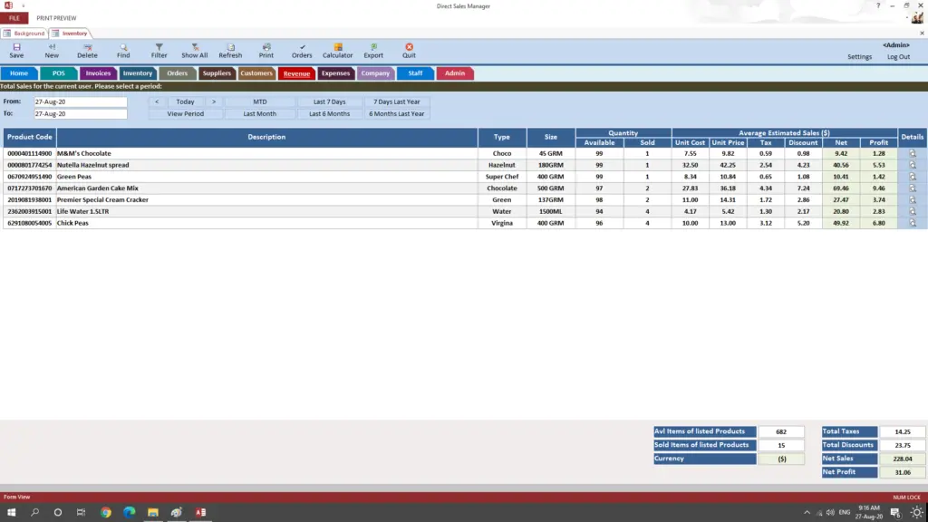Click the Access icon on the taskbar
Screen dimensions: 928x522
[199, 511]
